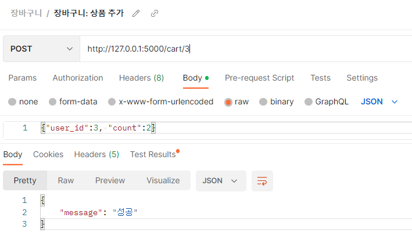Click the request name 장바구니: 상품 추가
The height and width of the screenshot is (243, 412).
[89, 13]
